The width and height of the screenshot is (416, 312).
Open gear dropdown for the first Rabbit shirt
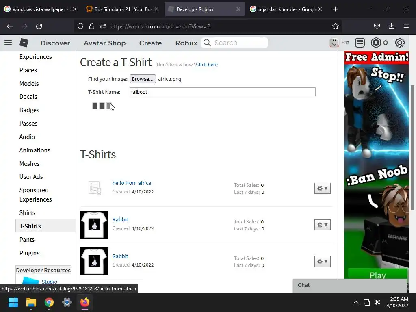322,225
